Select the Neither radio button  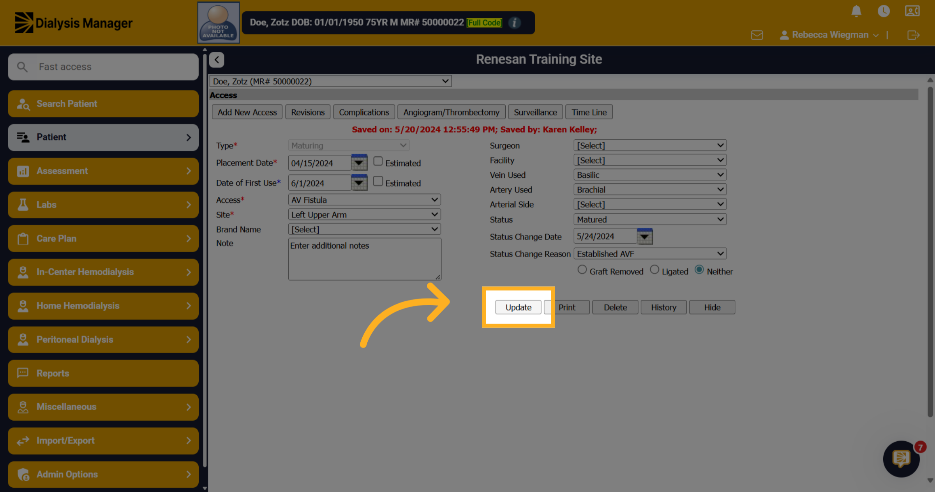699,270
